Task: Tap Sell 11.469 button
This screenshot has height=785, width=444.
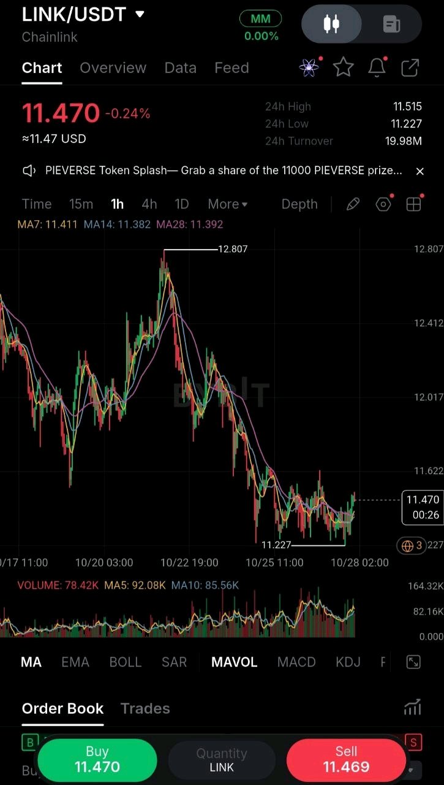Action: [x=346, y=759]
